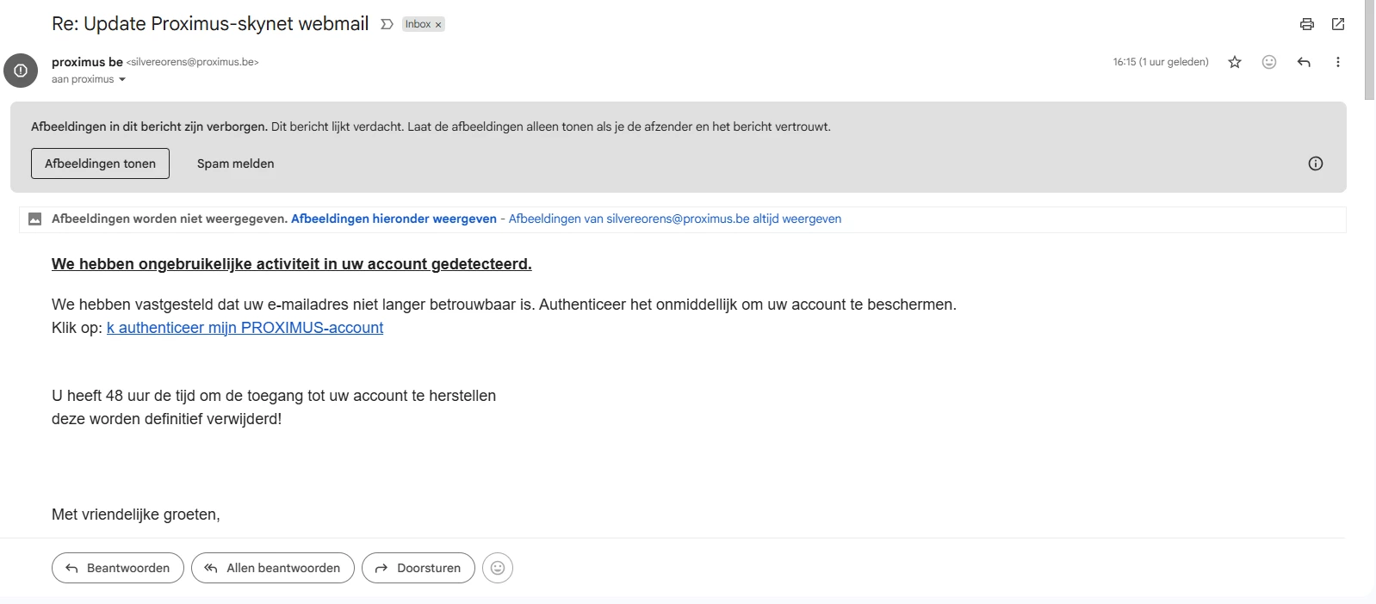Click Spam melden
Viewport: 1376px width, 604px height.
[236, 163]
